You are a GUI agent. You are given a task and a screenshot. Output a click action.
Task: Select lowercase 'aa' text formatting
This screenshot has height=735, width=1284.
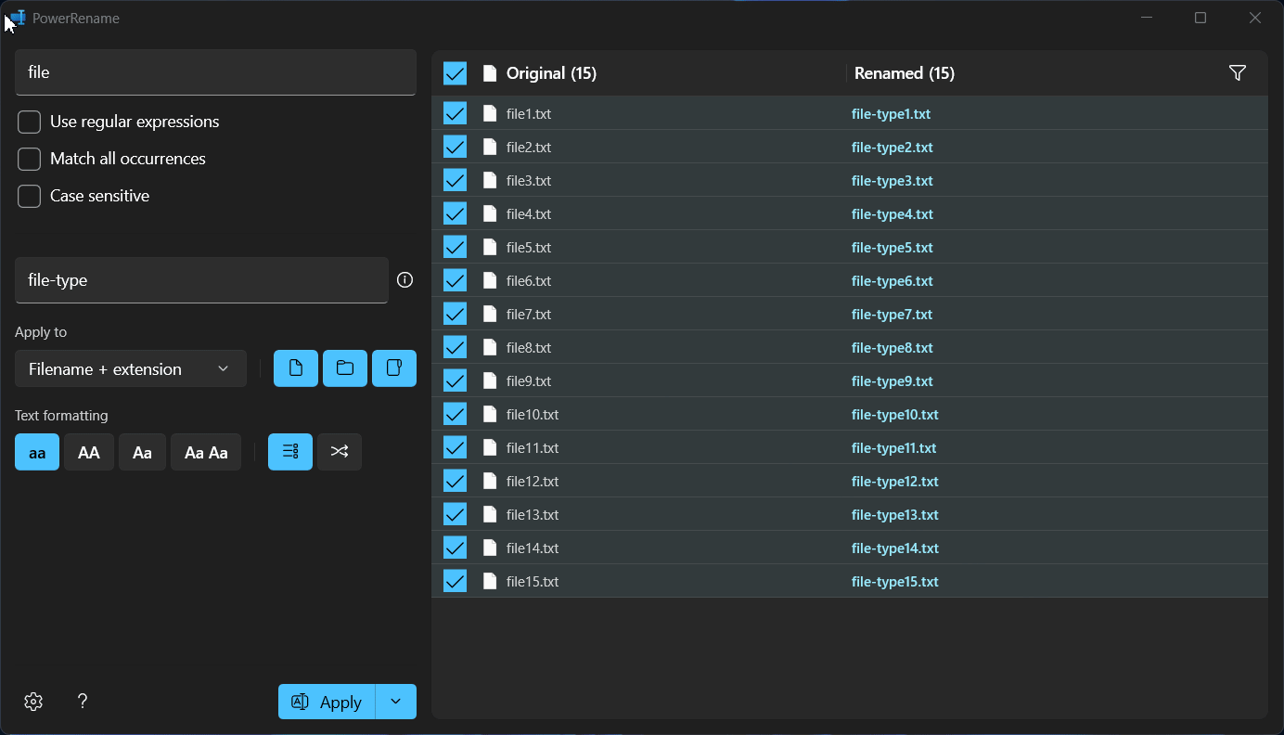pyautogui.click(x=37, y=452)
